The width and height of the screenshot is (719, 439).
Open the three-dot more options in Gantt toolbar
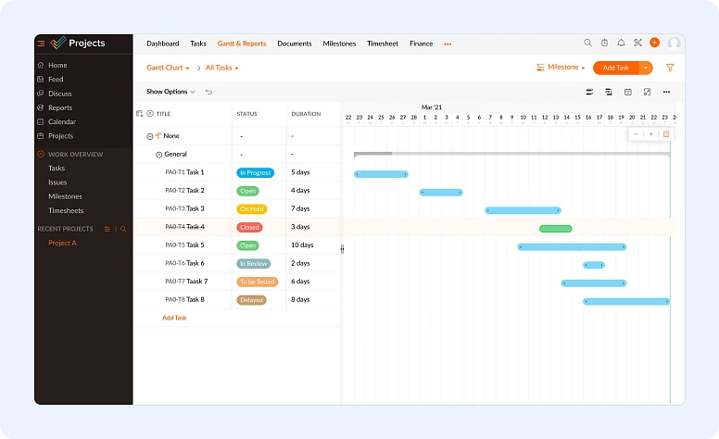[x=666, y=92]
